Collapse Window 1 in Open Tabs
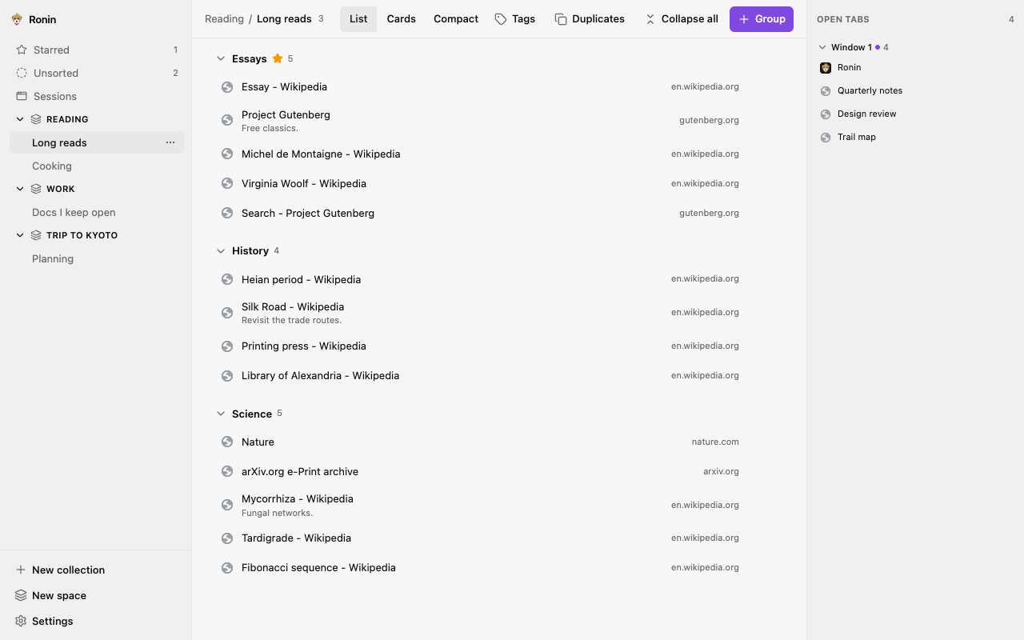 [822, 47]
